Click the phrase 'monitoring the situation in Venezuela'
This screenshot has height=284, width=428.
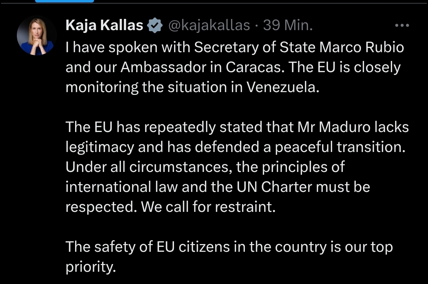[x=192, y=87]
